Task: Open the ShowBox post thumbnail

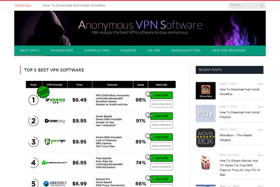Action: [x=205, y=91]
